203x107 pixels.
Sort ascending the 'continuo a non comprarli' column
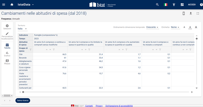tap(183, 50)
